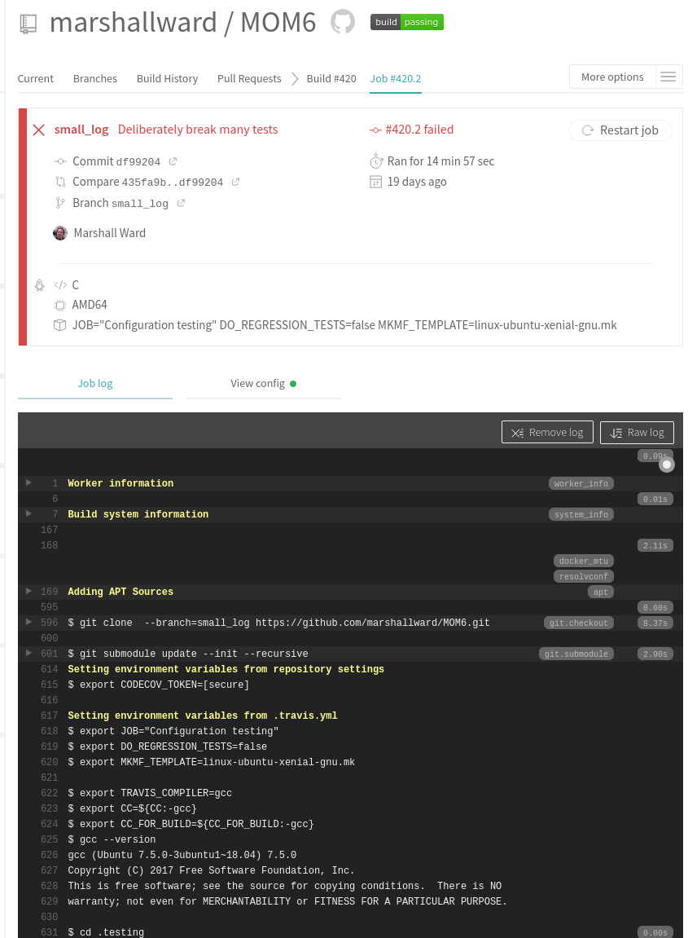The width and height of the screenshot is (688, 938).
Task: Click the Raw log button
Action: (x=637, y=433)
